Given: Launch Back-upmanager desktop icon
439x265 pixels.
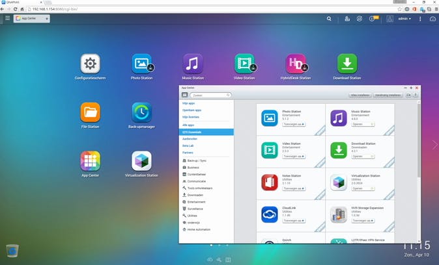Looking at the screenshot, I should coord(142,116).
